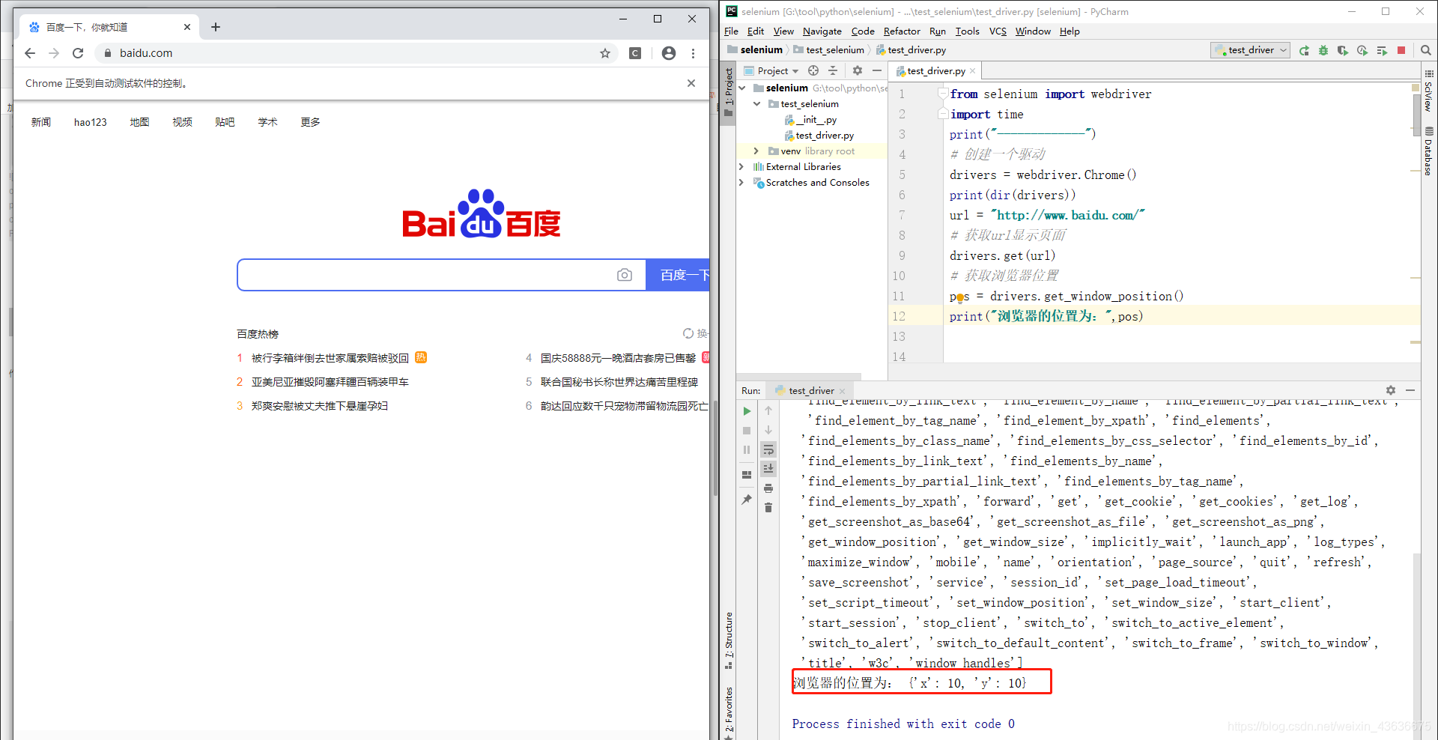Click the Collapse All icon in Project panel
The width and height of the screenshot is (1438, 740).
click(833, 70)
